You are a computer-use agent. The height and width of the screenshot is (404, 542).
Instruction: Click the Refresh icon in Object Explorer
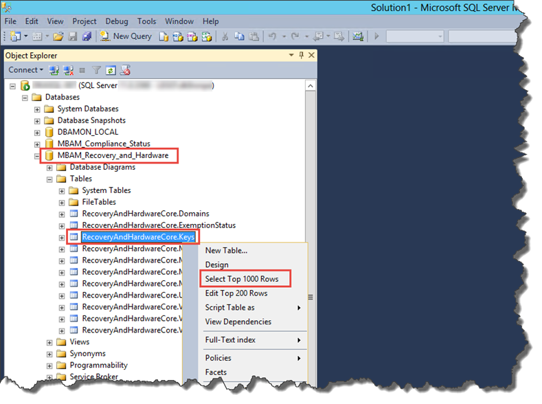pos(111,71)
